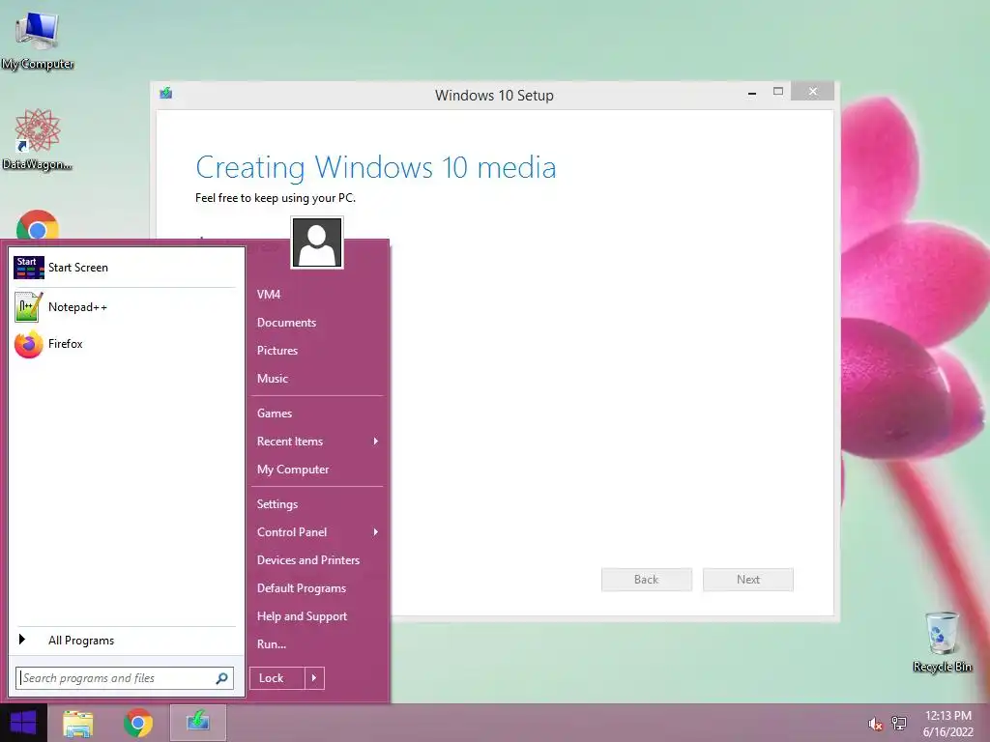Click the Windows Start button
The image size is (990, 742).
[23, 723]
